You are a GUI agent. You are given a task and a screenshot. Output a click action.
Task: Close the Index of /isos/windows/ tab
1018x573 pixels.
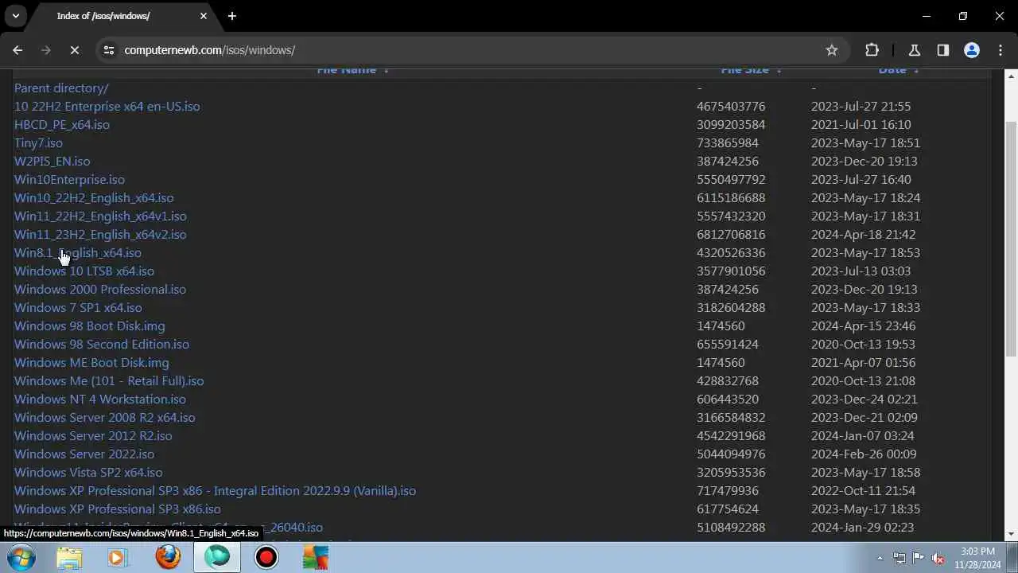click(x=204, y=16)
